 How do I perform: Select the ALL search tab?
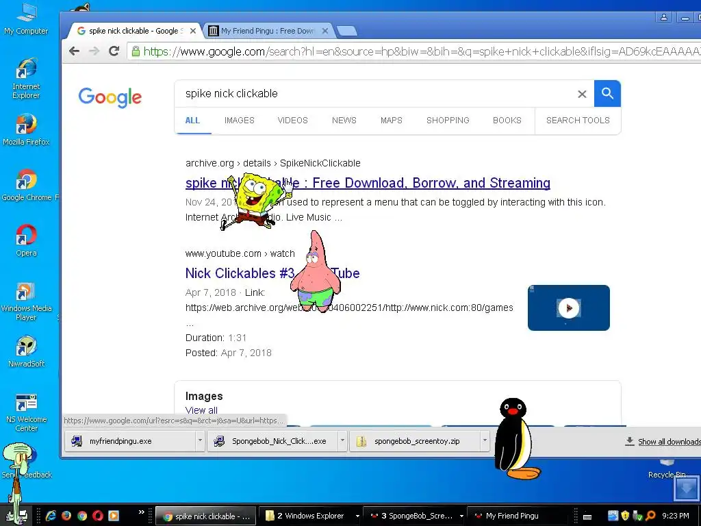click(192, 121)
